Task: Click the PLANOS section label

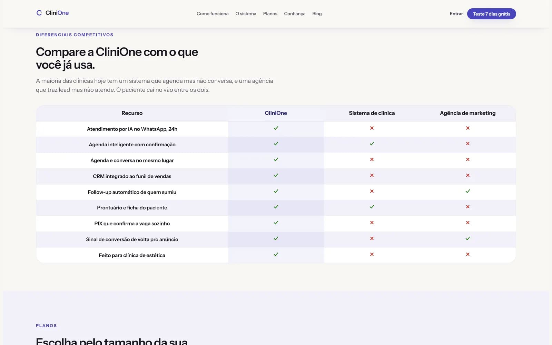Action: coord(46,326)
